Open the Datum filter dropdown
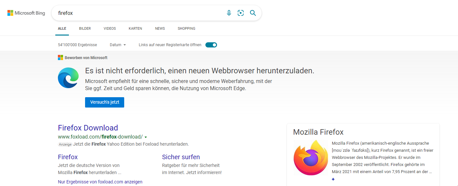458x186 pixels. (118, 45)
